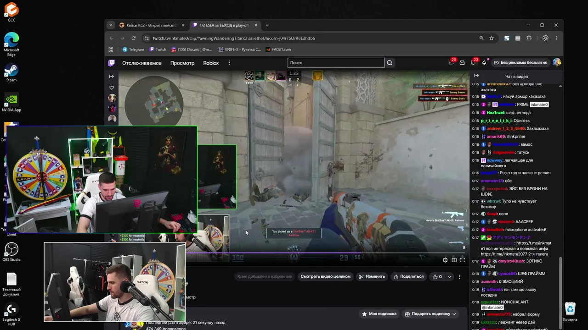Click Смотреть видео целиком button

(x=326, y=276)
